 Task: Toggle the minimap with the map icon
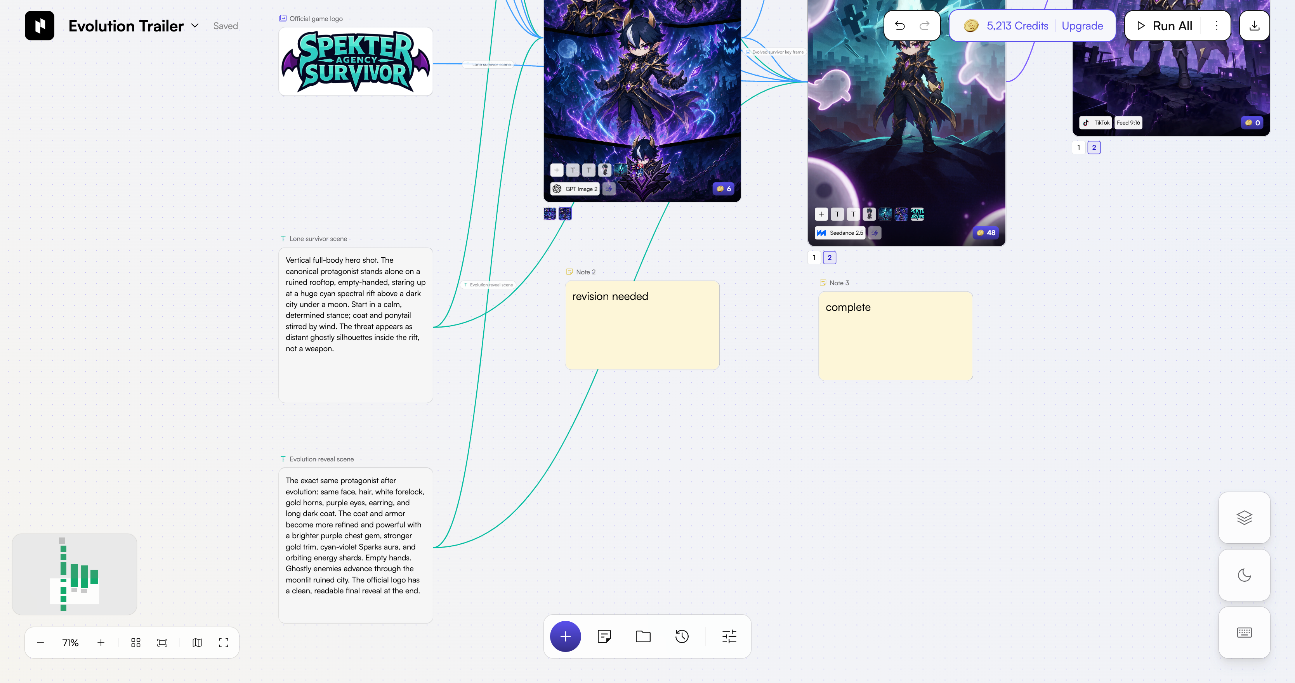coord(197,642)
